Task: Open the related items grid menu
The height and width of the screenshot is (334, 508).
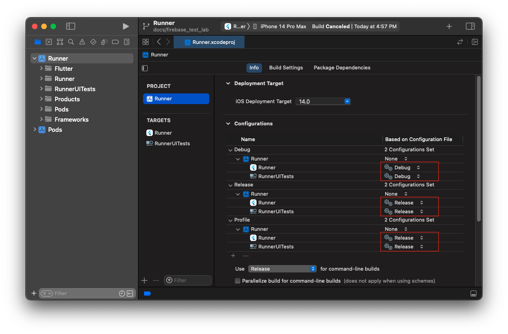Action: [x=146, y=42]
